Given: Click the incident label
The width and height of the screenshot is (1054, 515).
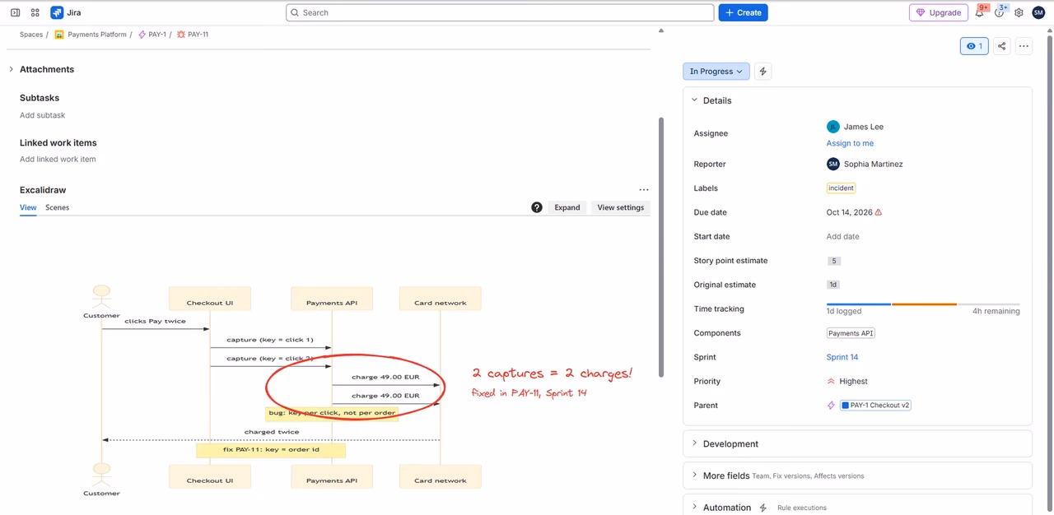Looking at the screenshot, I should [841, 188].
